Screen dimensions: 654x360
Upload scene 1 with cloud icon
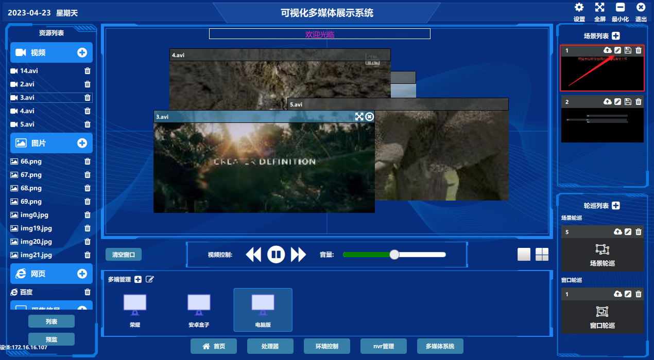[x=608, y=50]
